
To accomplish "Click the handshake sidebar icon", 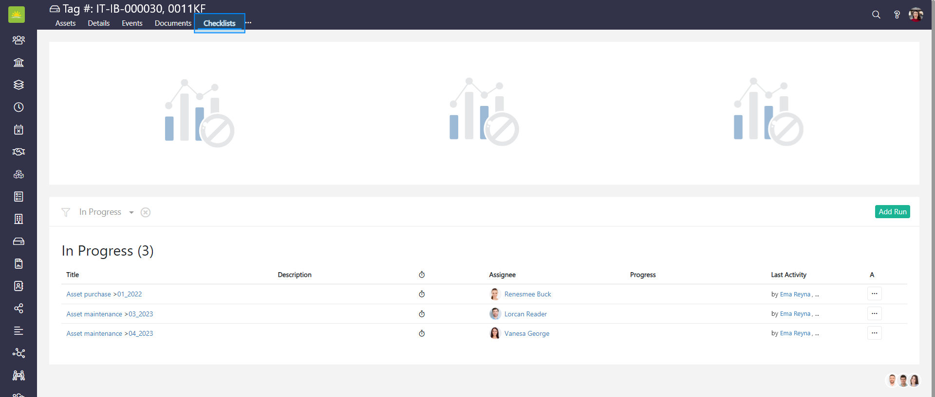I will [19, 152].
